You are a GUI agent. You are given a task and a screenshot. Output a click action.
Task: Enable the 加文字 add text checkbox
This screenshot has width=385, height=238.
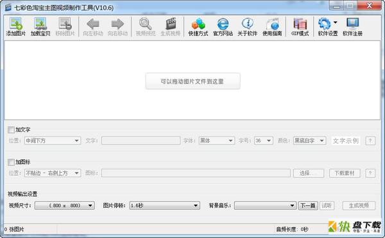(x=11, y=130)
